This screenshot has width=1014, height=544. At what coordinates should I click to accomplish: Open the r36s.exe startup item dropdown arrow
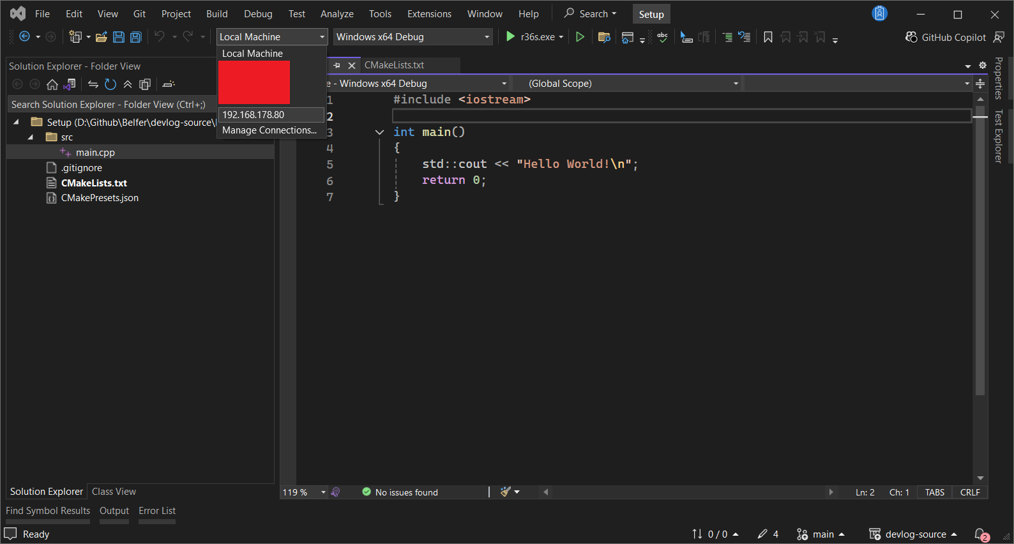coord(561,37)
